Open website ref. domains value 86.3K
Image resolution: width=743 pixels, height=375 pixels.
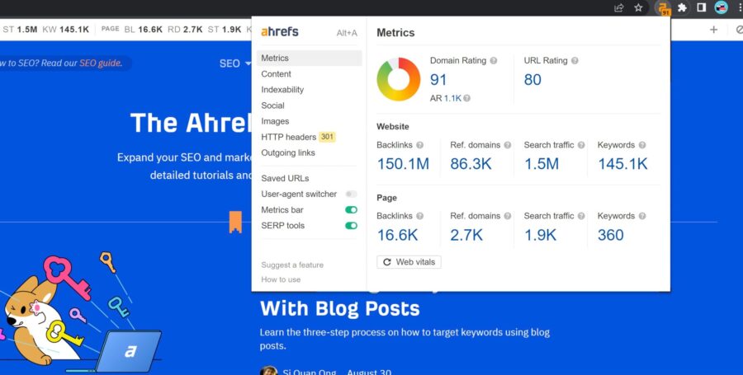pos(471,164)
